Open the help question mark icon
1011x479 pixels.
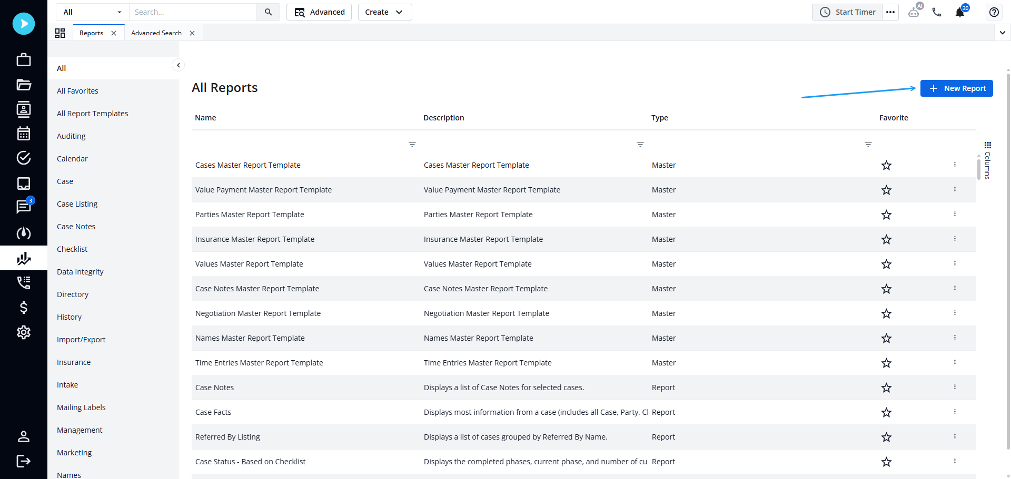coord(994,12)
